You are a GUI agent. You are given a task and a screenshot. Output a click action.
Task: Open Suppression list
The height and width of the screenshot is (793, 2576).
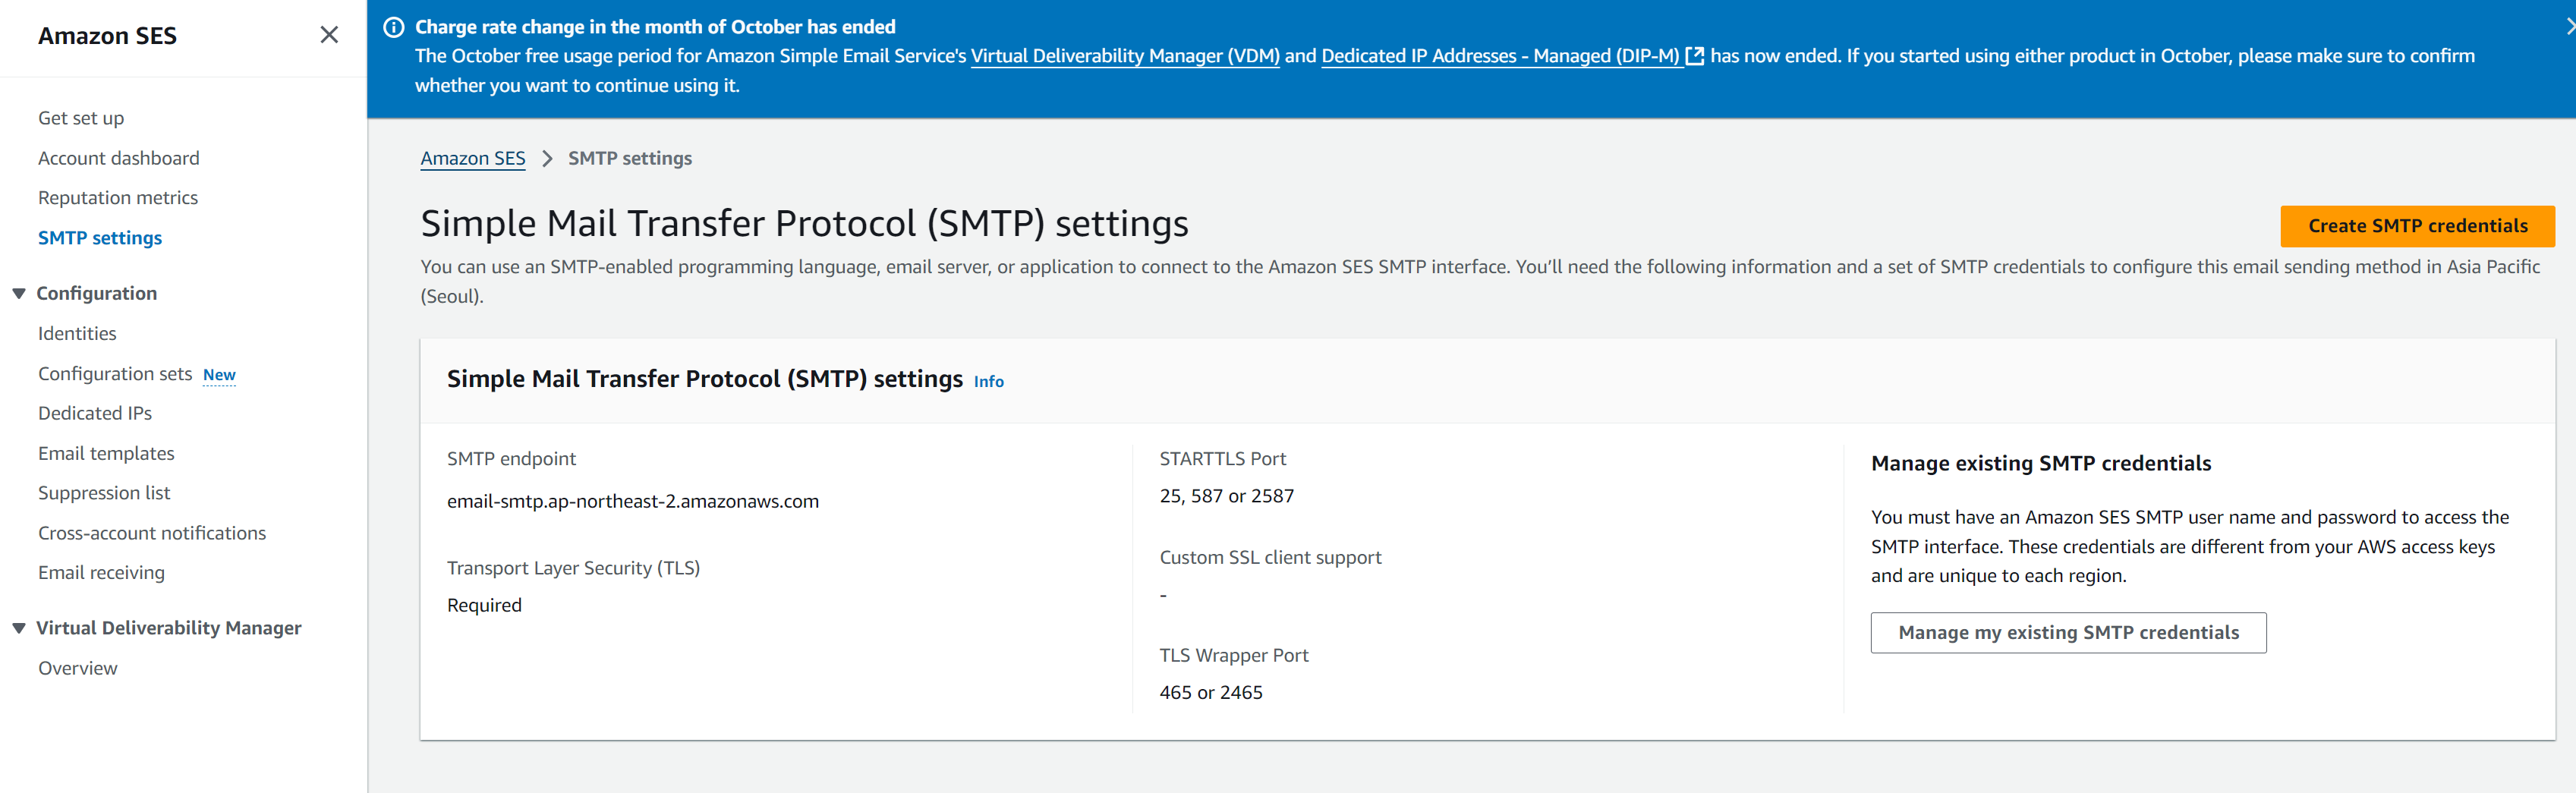point(104,493)
